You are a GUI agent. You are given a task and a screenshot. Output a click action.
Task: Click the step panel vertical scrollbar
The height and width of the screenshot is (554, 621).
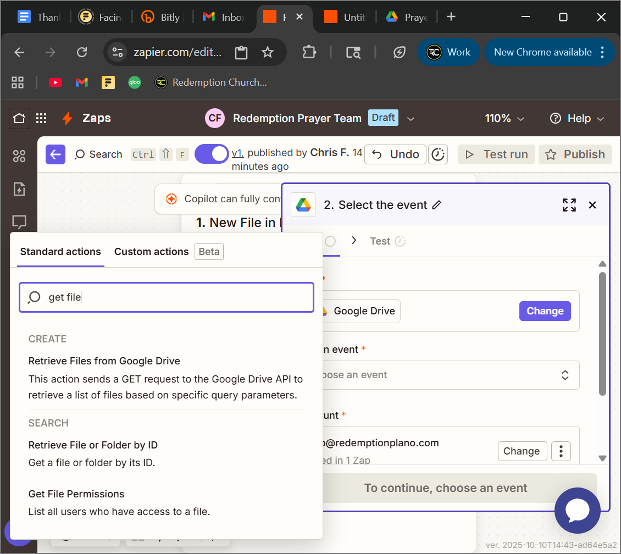tap(602, 330)
